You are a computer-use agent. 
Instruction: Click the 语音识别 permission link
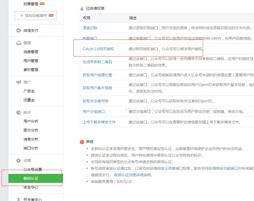coord(90,28)
